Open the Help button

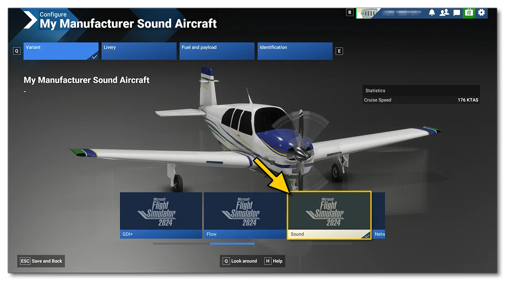[x=273, y=261]
